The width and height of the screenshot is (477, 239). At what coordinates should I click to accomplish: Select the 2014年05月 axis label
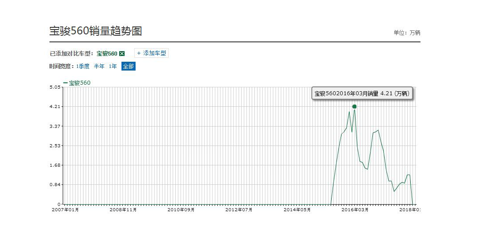point(297,210)
